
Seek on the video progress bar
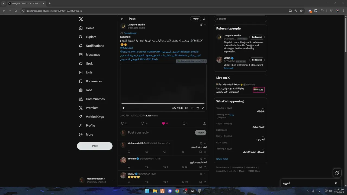click(x=163, y=103)
